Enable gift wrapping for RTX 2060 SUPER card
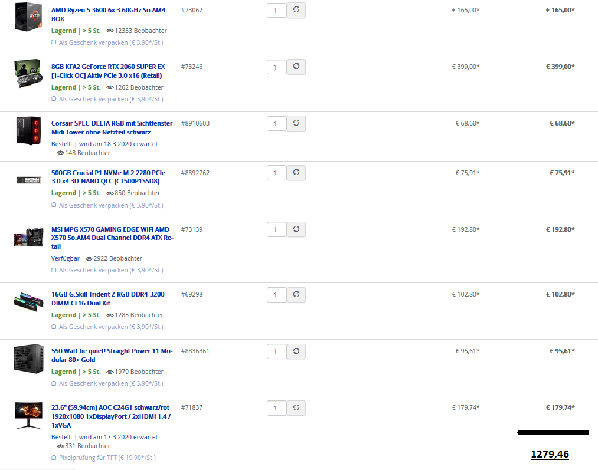Image resolution: width=598 pixels, height=470 pixels. tap(54, 99)
